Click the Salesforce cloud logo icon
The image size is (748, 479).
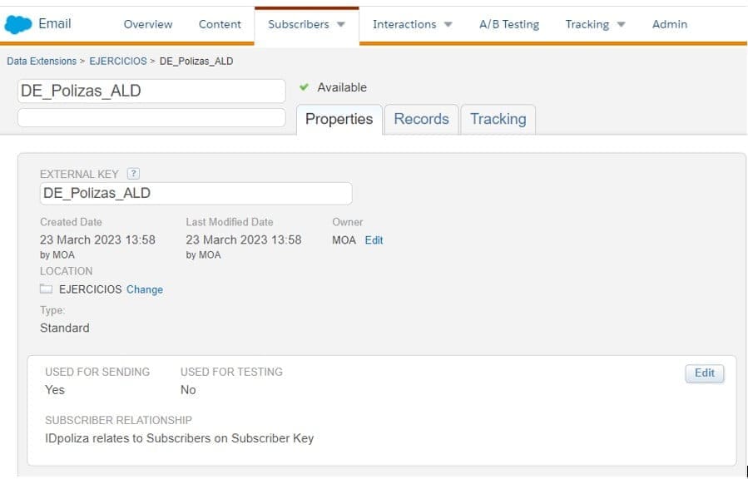[18, 24]
